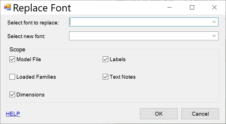Close the Replace Font dialog

pos(214,8)
